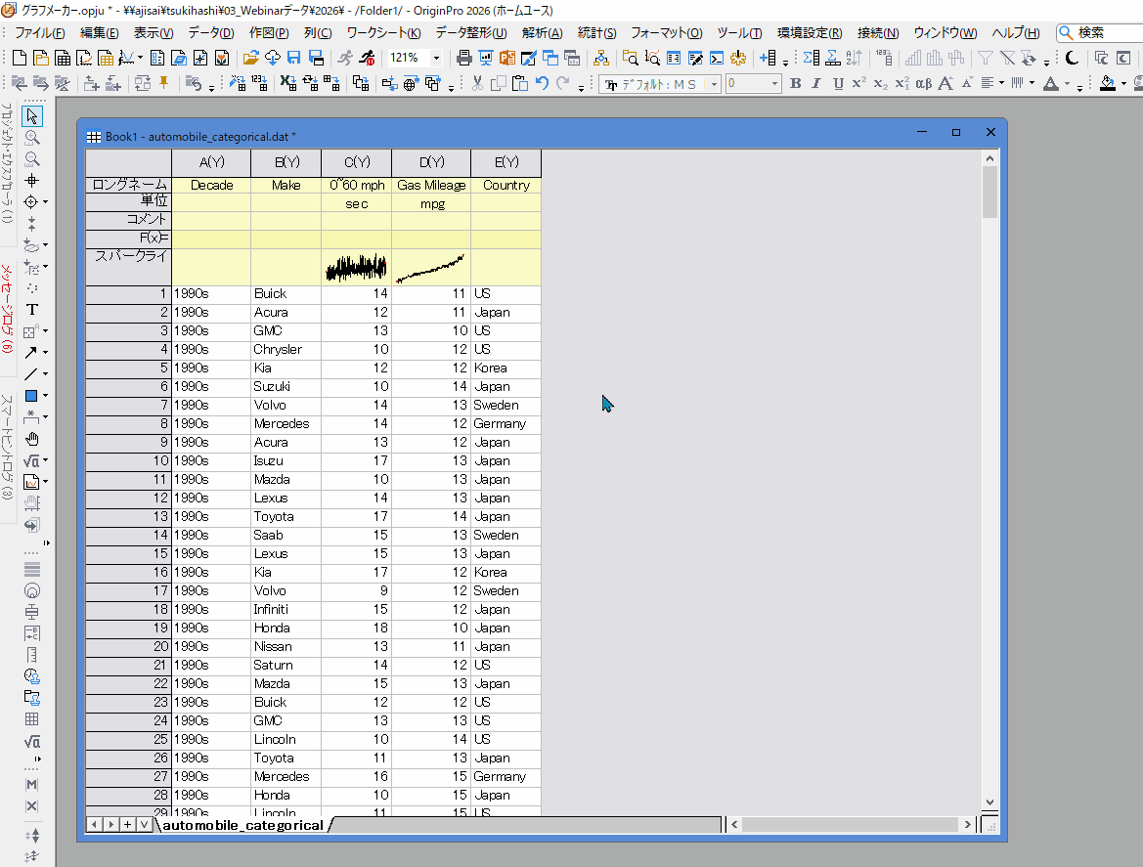Toggle Bold text formatting
Screen dimensions: 1143x867
[795, 84]
